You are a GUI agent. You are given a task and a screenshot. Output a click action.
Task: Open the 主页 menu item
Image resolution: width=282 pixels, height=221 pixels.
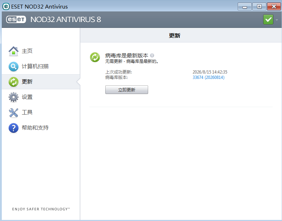click(x=41, y=51)
